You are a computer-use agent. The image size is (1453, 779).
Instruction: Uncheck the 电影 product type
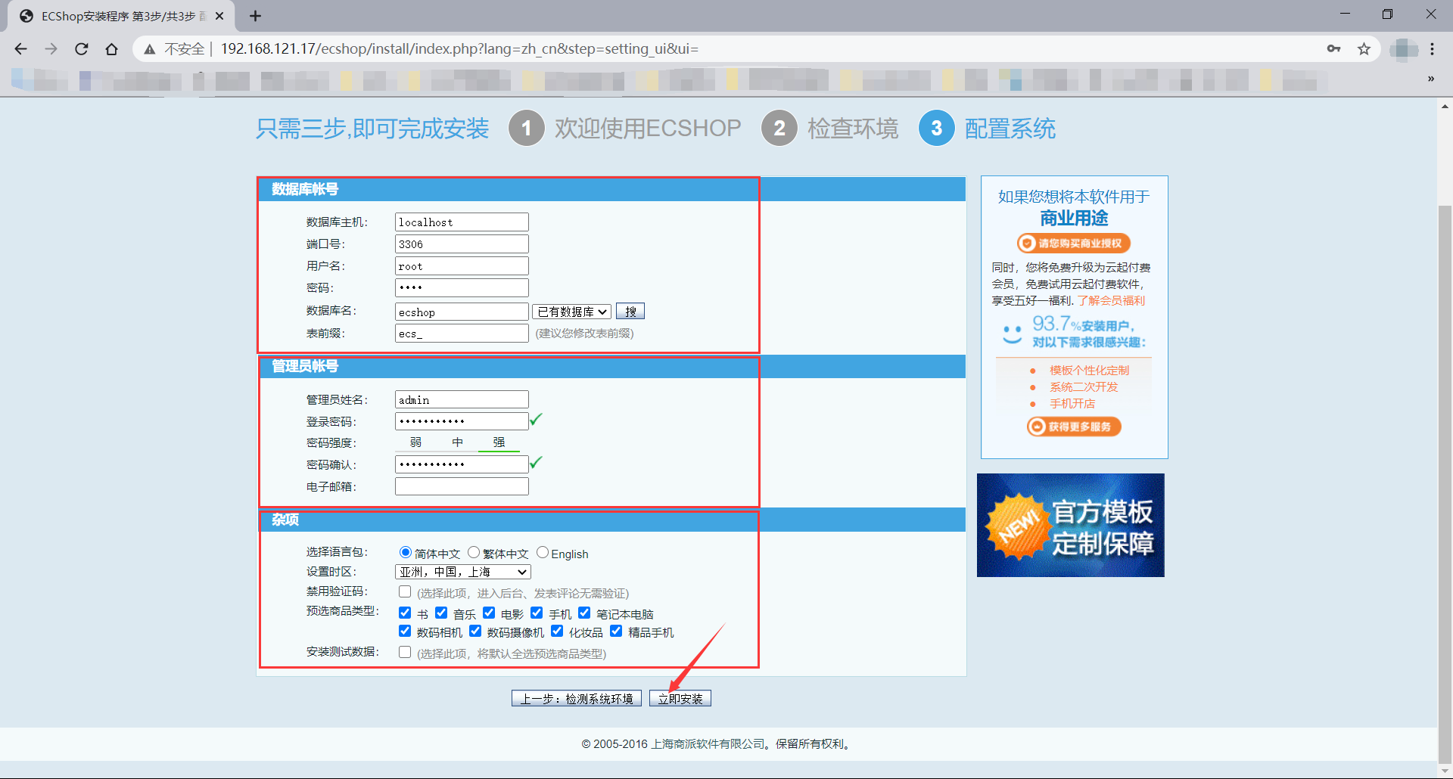pos(489,613)
